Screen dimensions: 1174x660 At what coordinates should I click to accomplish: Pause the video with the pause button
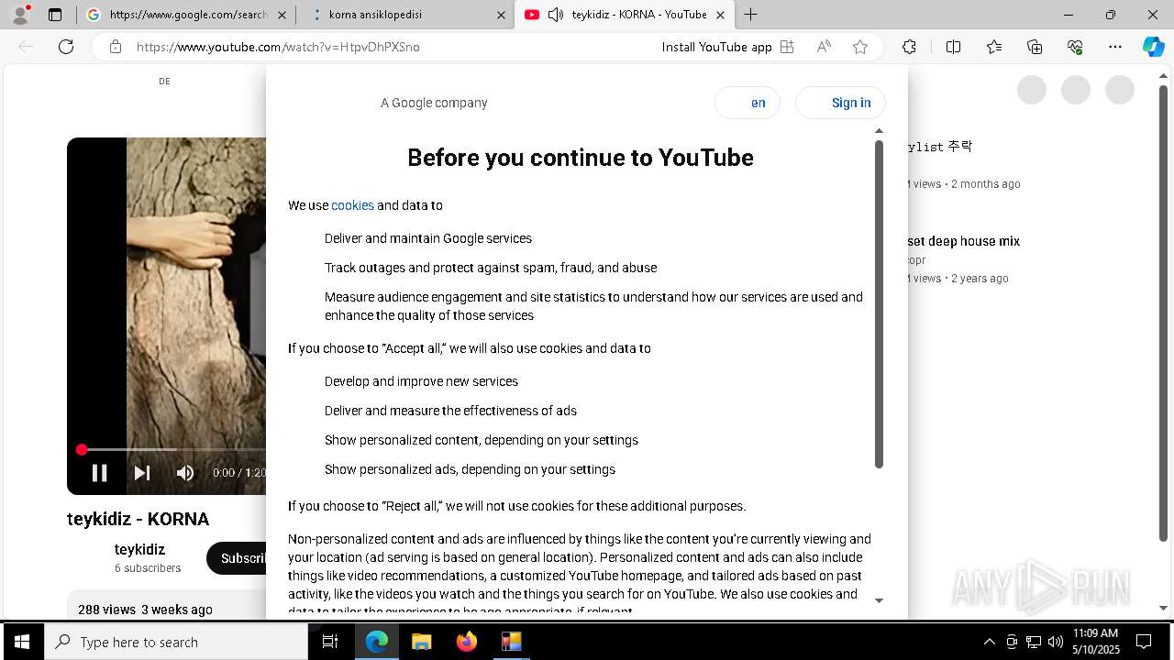click(x=100, y=473)
